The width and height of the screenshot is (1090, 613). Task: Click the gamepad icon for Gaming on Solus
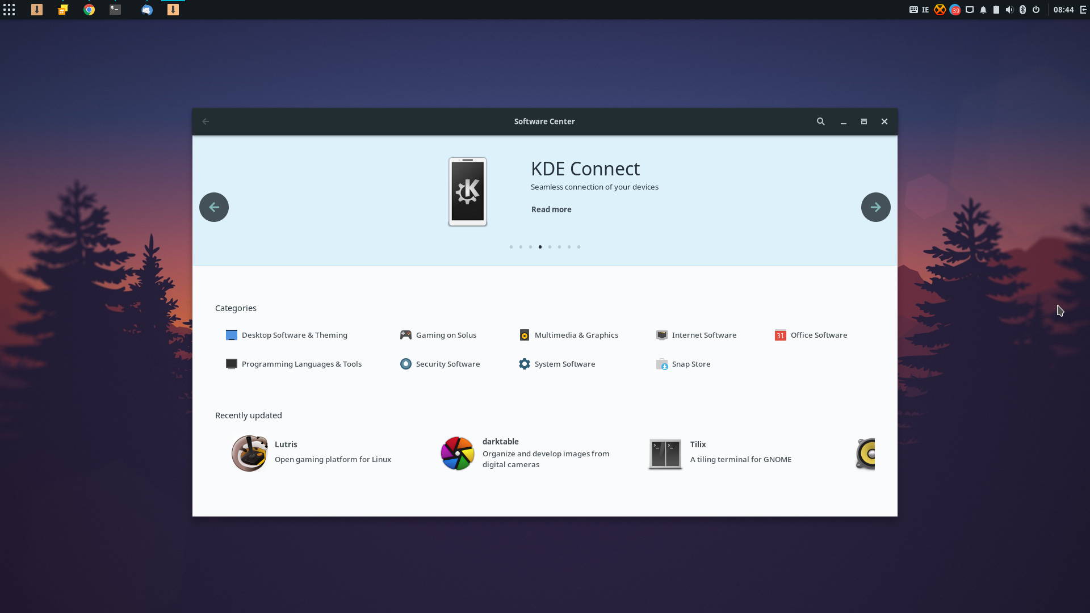tap(405, 335)
